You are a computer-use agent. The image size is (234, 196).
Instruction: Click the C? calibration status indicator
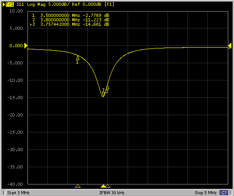point(224,192)
